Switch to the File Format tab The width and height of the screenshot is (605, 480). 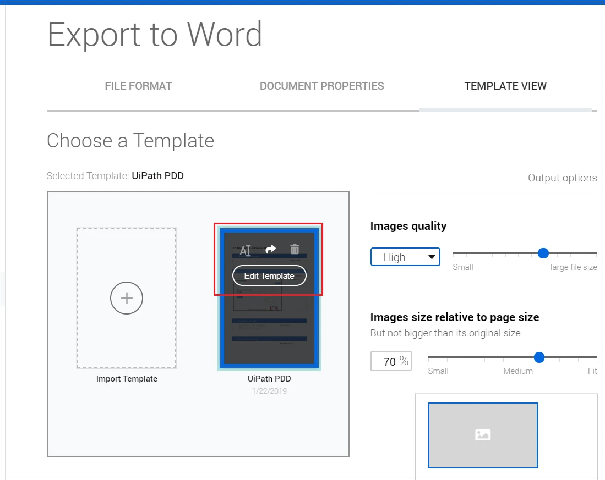point(139,86)
